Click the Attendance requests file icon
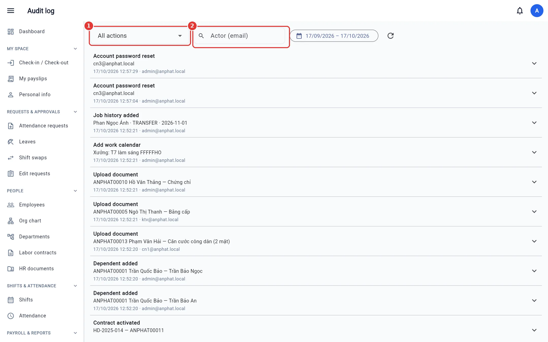Image resolution: width=548 pixels, height=342 pixels. coord(11,126)
